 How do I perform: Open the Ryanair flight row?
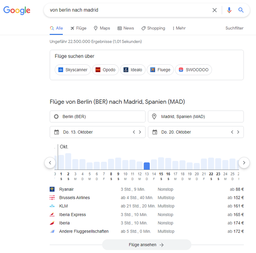[147, 189]
